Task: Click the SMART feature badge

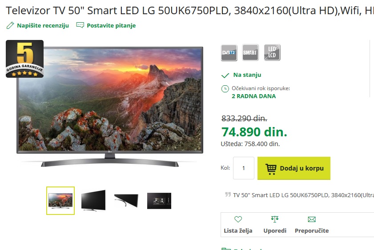Action: click(x=250, y=52)
